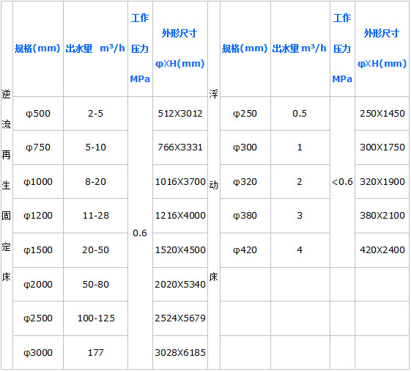The image size is (411, 372).
Task: Select the 177 water output cell
Action: [95, 353]
